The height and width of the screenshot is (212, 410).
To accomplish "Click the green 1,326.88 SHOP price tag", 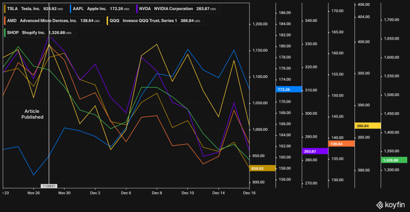I will [394, 160].
